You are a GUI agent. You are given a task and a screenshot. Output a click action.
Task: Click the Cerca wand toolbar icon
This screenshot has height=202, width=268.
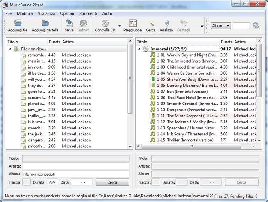[x=151, y=24]
